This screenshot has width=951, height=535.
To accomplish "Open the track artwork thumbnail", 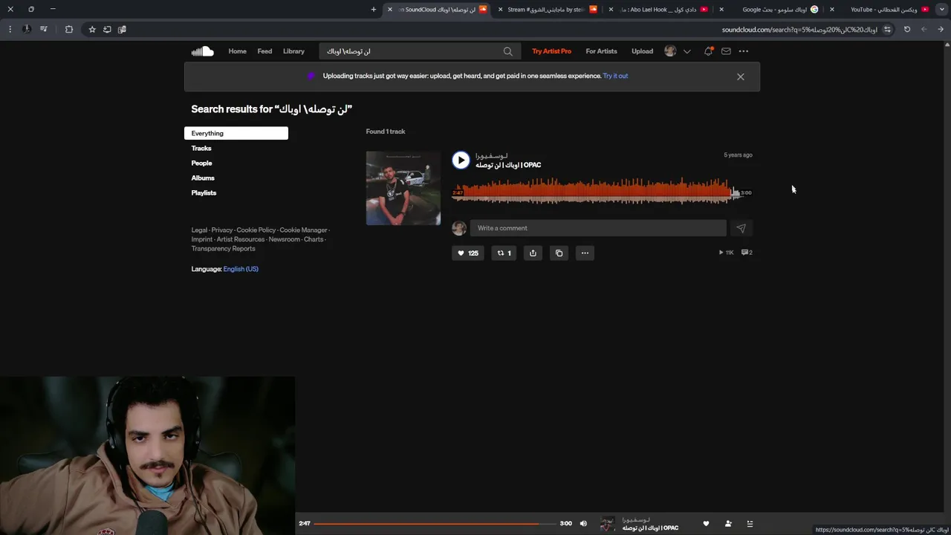I will [403, 188].
